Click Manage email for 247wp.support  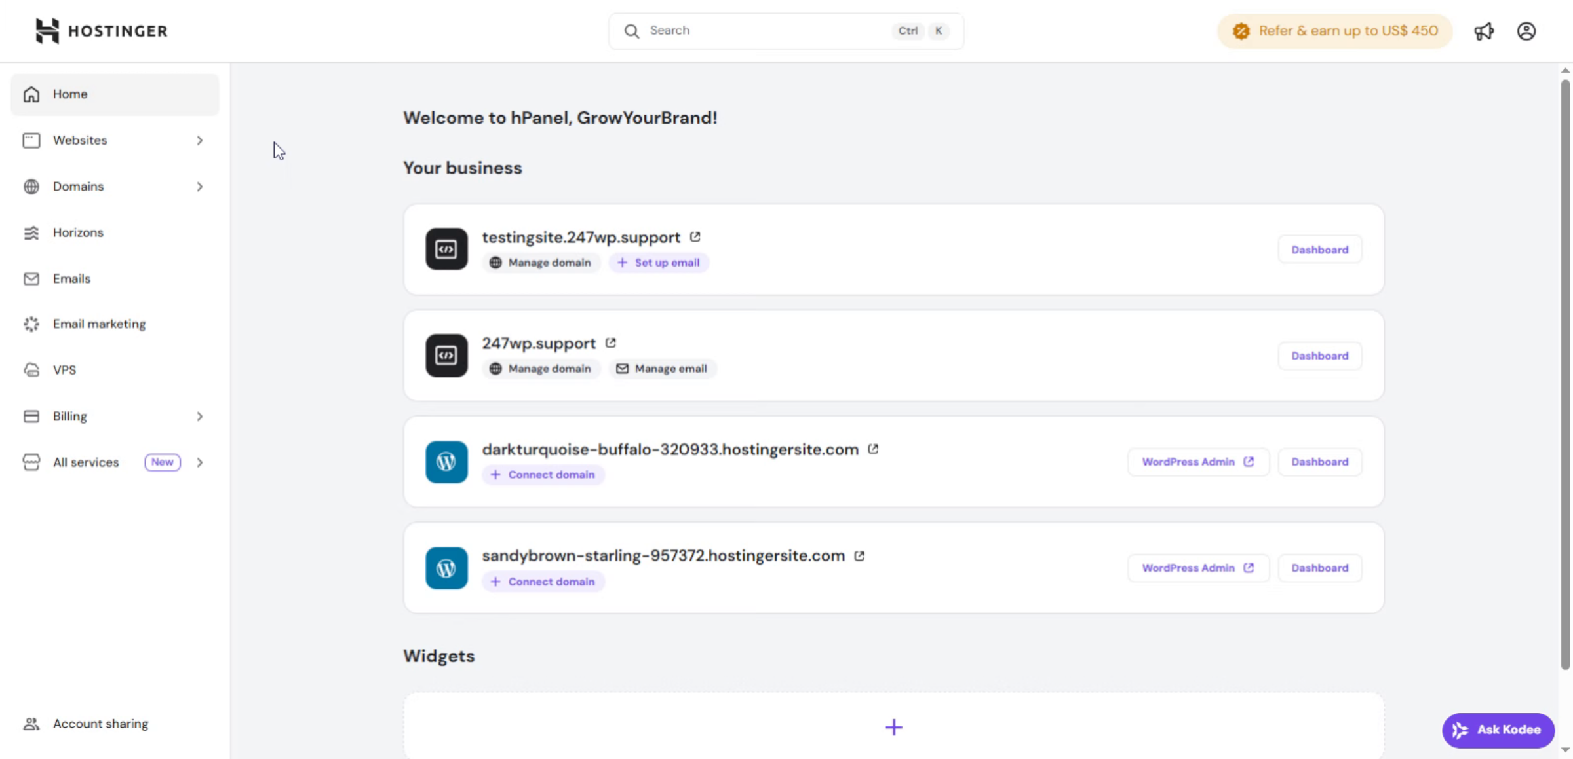[x=662, y=368]
